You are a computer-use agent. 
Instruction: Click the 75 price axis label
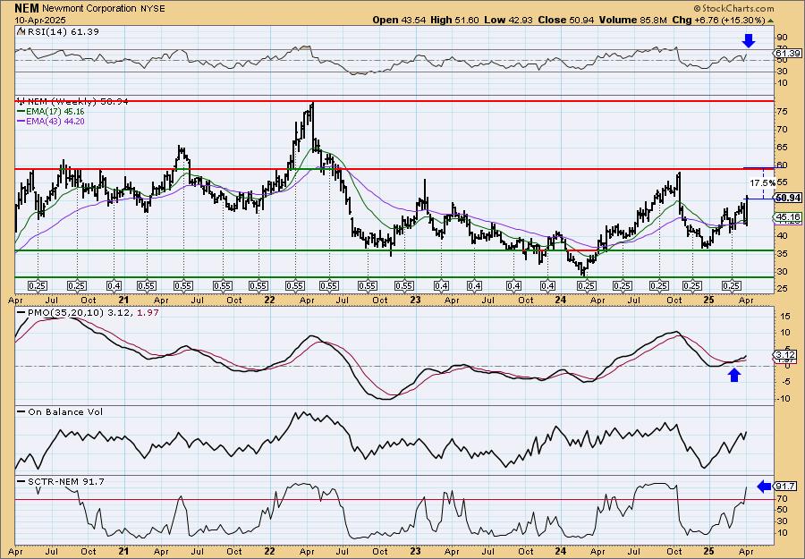click(x=782, y=112)
